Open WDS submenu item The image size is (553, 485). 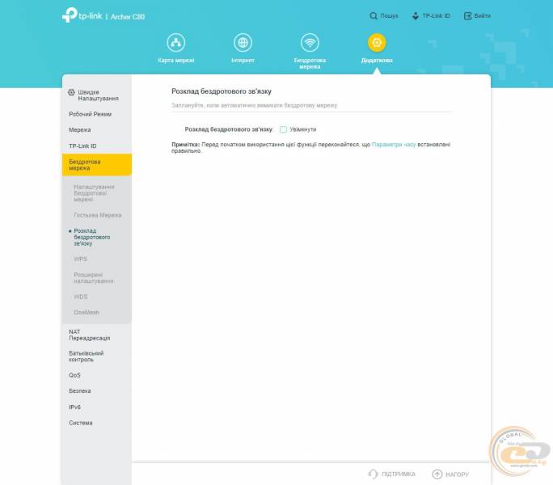80,297
